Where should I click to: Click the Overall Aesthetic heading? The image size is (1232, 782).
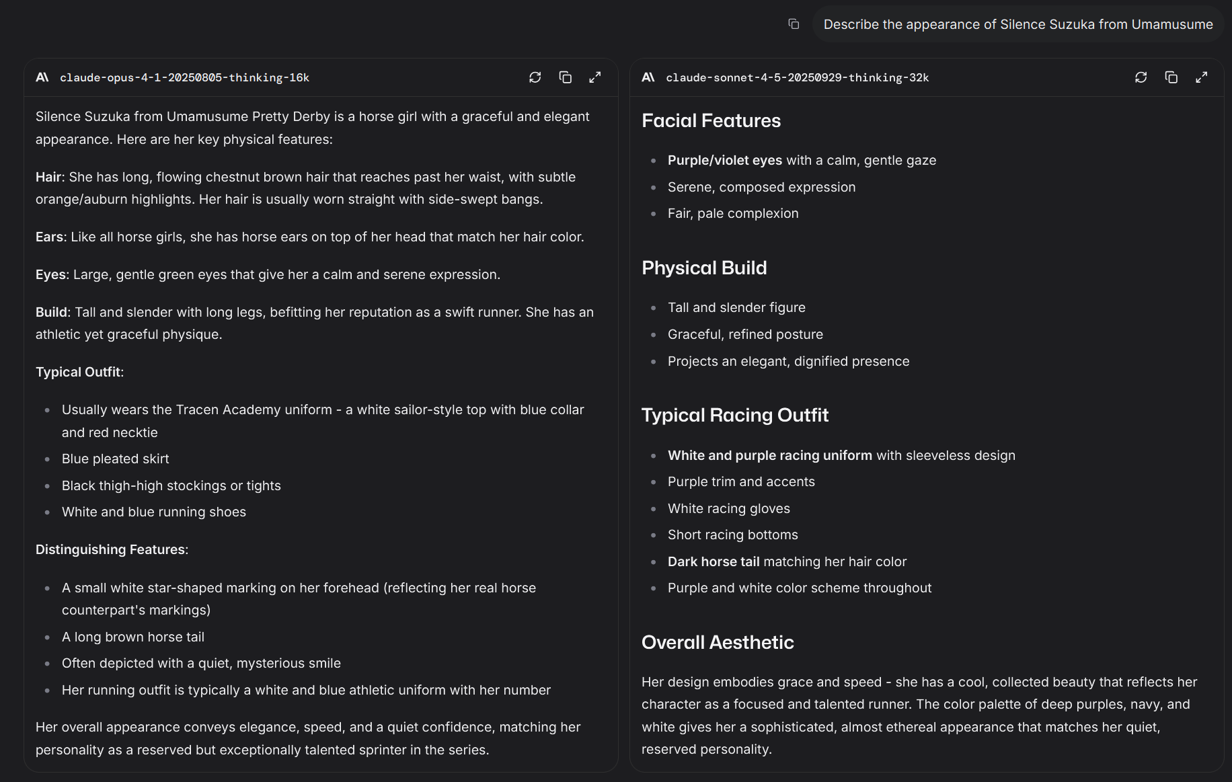pos(718,643)
